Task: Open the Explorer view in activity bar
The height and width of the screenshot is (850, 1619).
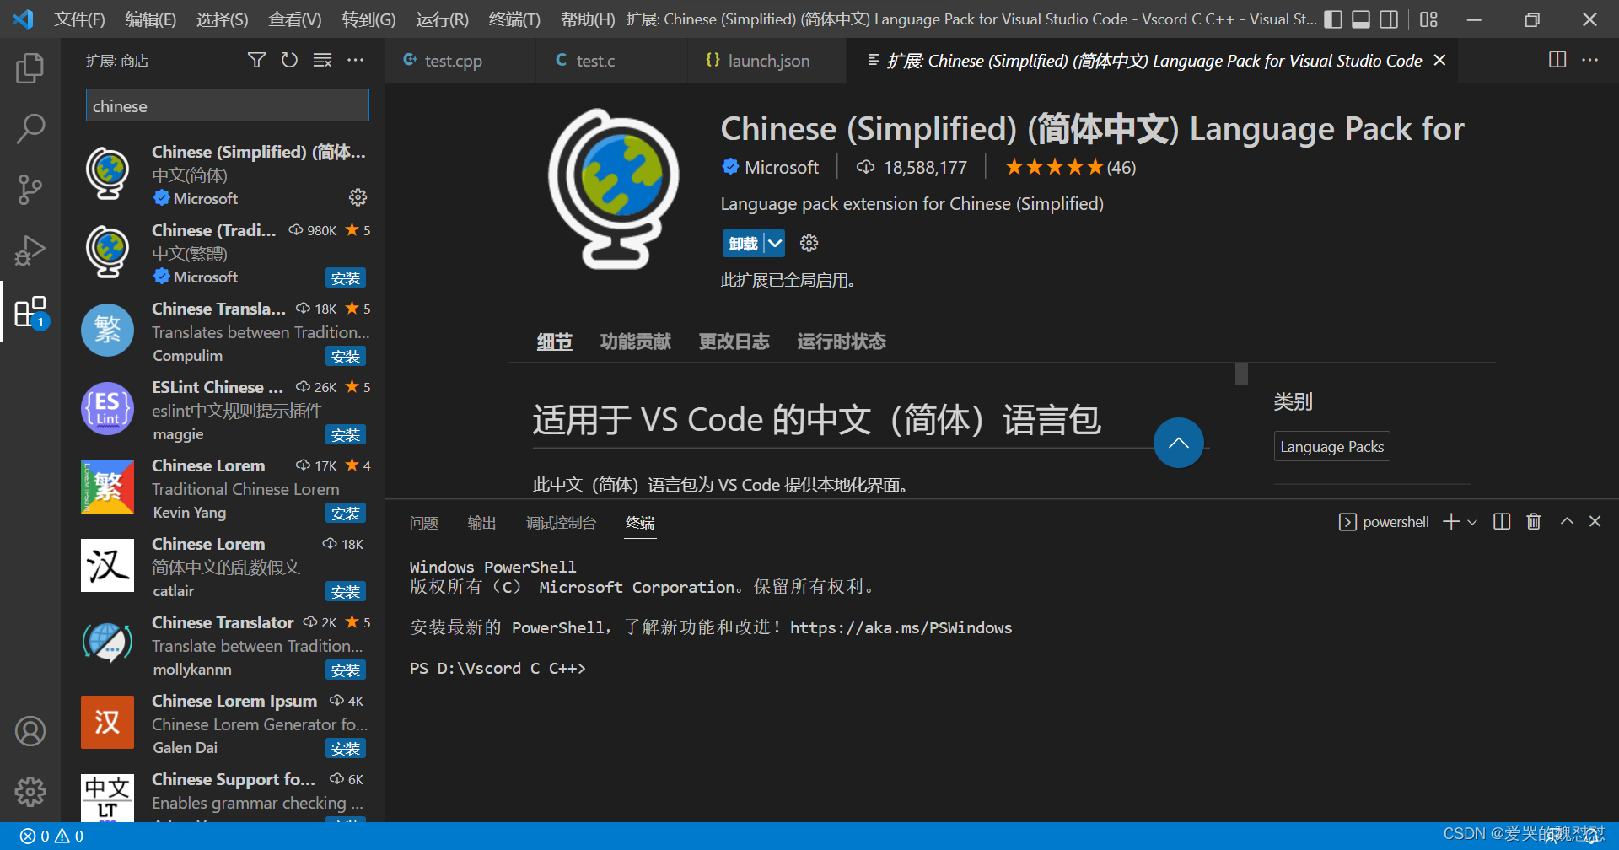Action: pos(30,68)
